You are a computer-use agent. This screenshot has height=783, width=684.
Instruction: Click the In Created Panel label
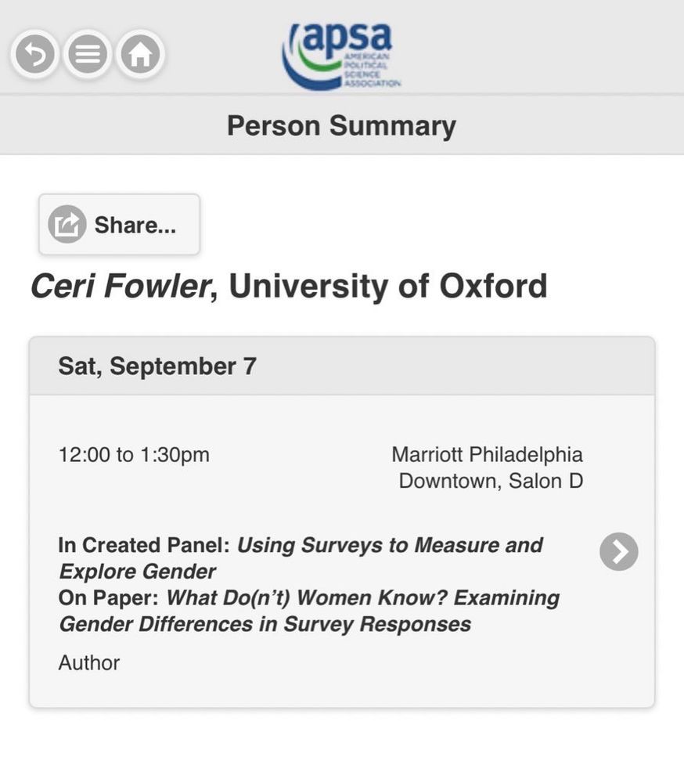(x=143, y=545)
